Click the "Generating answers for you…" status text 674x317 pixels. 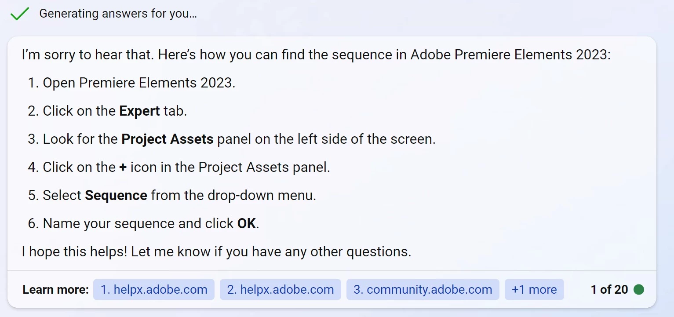click(x=118, y=14)
